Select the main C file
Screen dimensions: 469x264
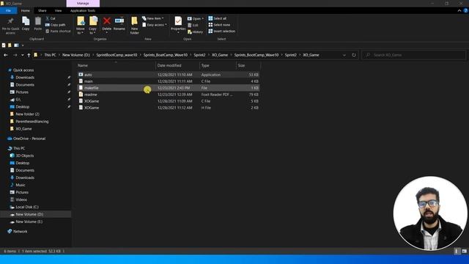(169, 81)
